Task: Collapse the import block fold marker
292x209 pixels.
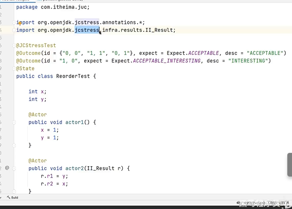Action: 14,22
